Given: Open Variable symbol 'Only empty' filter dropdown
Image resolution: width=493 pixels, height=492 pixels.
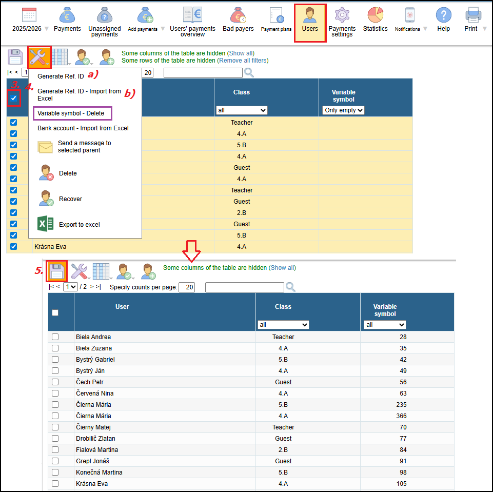Looking at the screenshot, I should pyautogui.click(x=343, y=110).
